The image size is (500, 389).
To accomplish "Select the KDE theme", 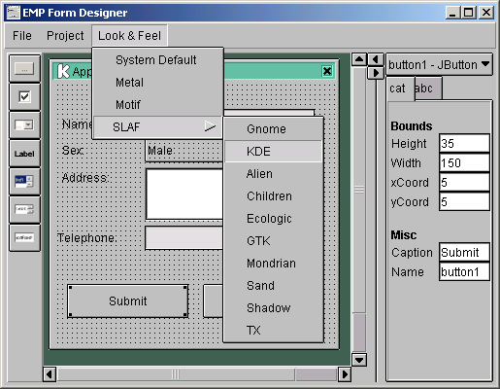I will 274,152.
